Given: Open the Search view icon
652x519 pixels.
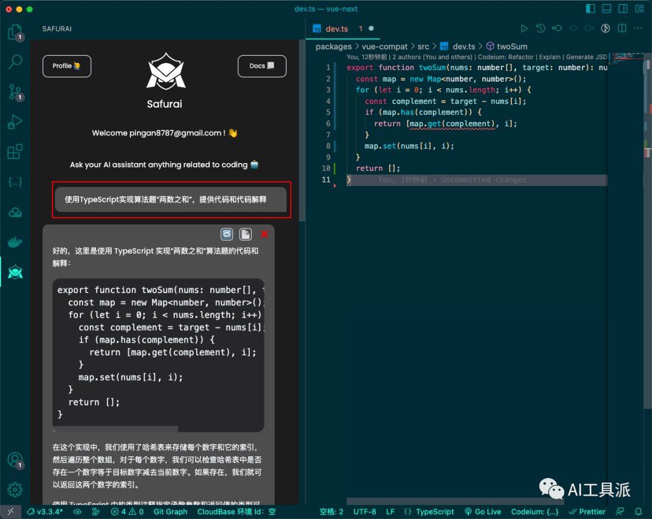Looking at the screenshot, I should coord(15,62).
